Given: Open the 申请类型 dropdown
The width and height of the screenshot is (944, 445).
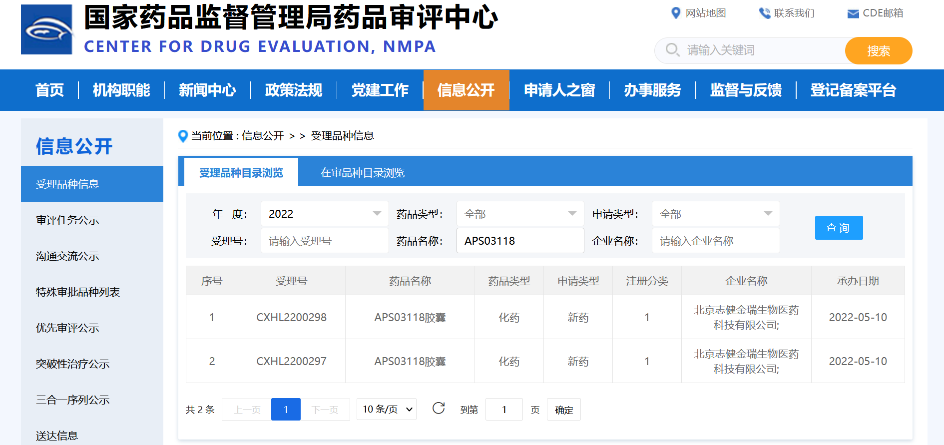Looking at the screenshot, I should [716, 214].
